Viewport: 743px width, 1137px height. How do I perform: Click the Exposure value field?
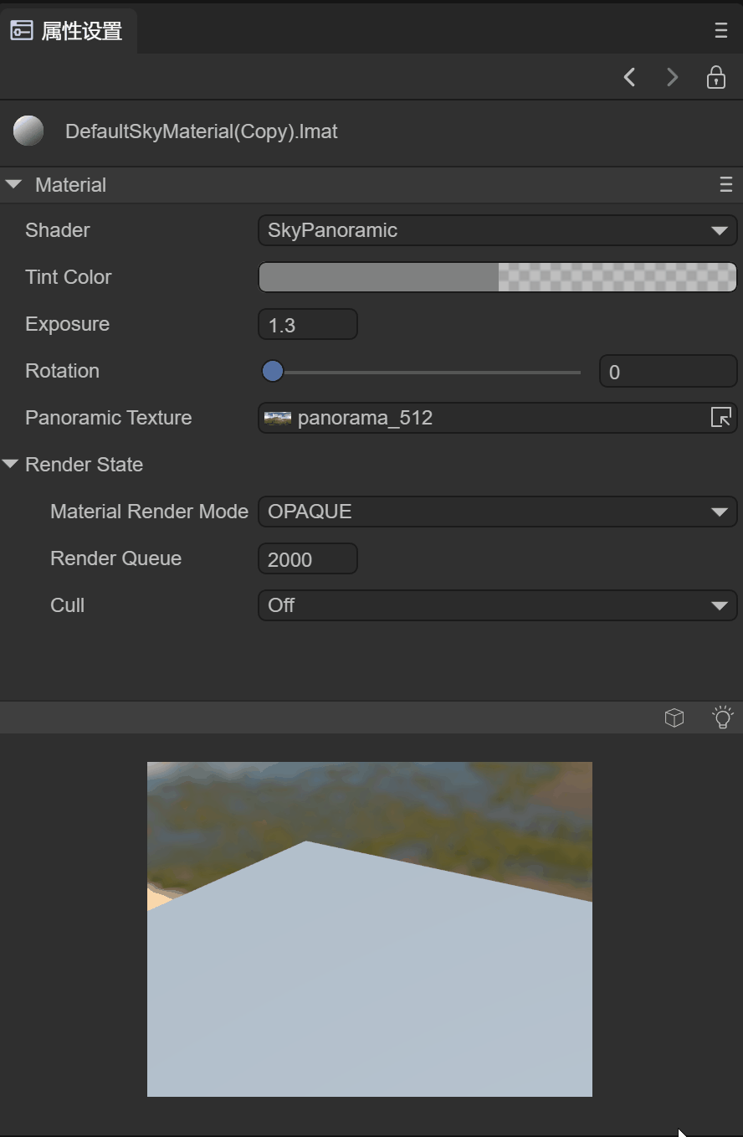click(307, 325)
